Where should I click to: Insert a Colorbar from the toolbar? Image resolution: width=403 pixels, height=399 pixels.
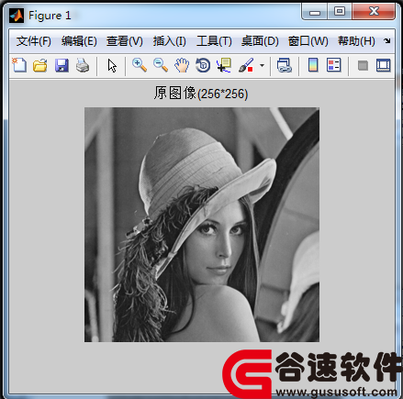[x=313, y=65]
